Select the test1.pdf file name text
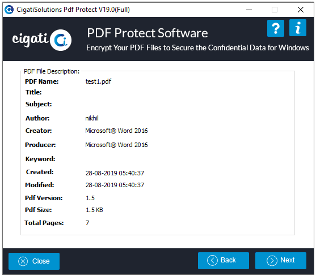 [98, 81]
